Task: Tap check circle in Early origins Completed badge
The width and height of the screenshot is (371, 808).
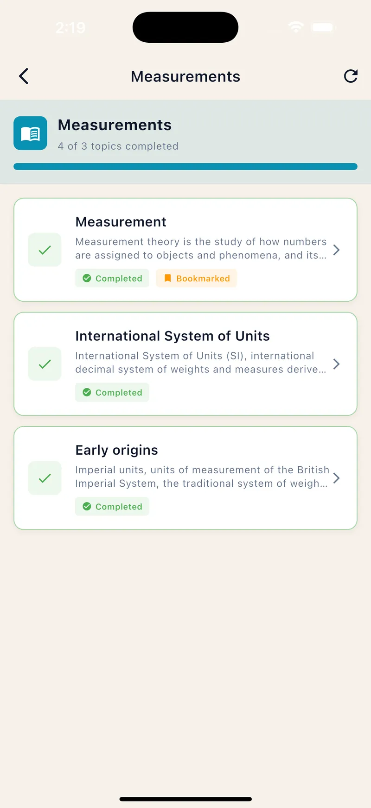Action: coord(87,507)
